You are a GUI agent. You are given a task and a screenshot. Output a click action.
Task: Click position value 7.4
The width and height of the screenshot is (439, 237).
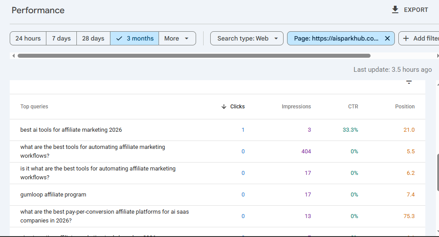point(411,195)
